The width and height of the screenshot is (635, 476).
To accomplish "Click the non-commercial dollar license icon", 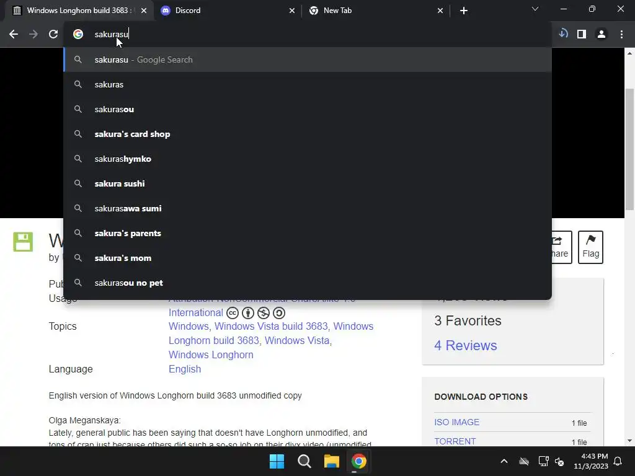I will tap(264, 313).
